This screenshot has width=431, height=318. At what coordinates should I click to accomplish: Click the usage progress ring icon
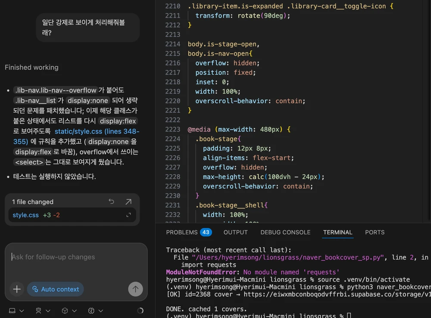pyautogui.click(x=140, y=311)
